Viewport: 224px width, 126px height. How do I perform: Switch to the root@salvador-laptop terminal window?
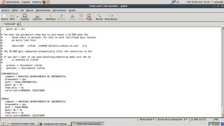coord(55,124)
